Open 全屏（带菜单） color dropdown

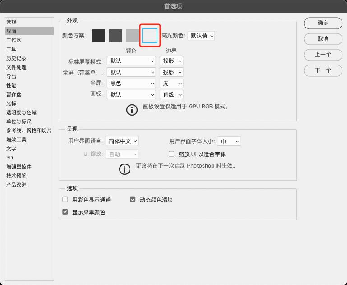(131, 72)
